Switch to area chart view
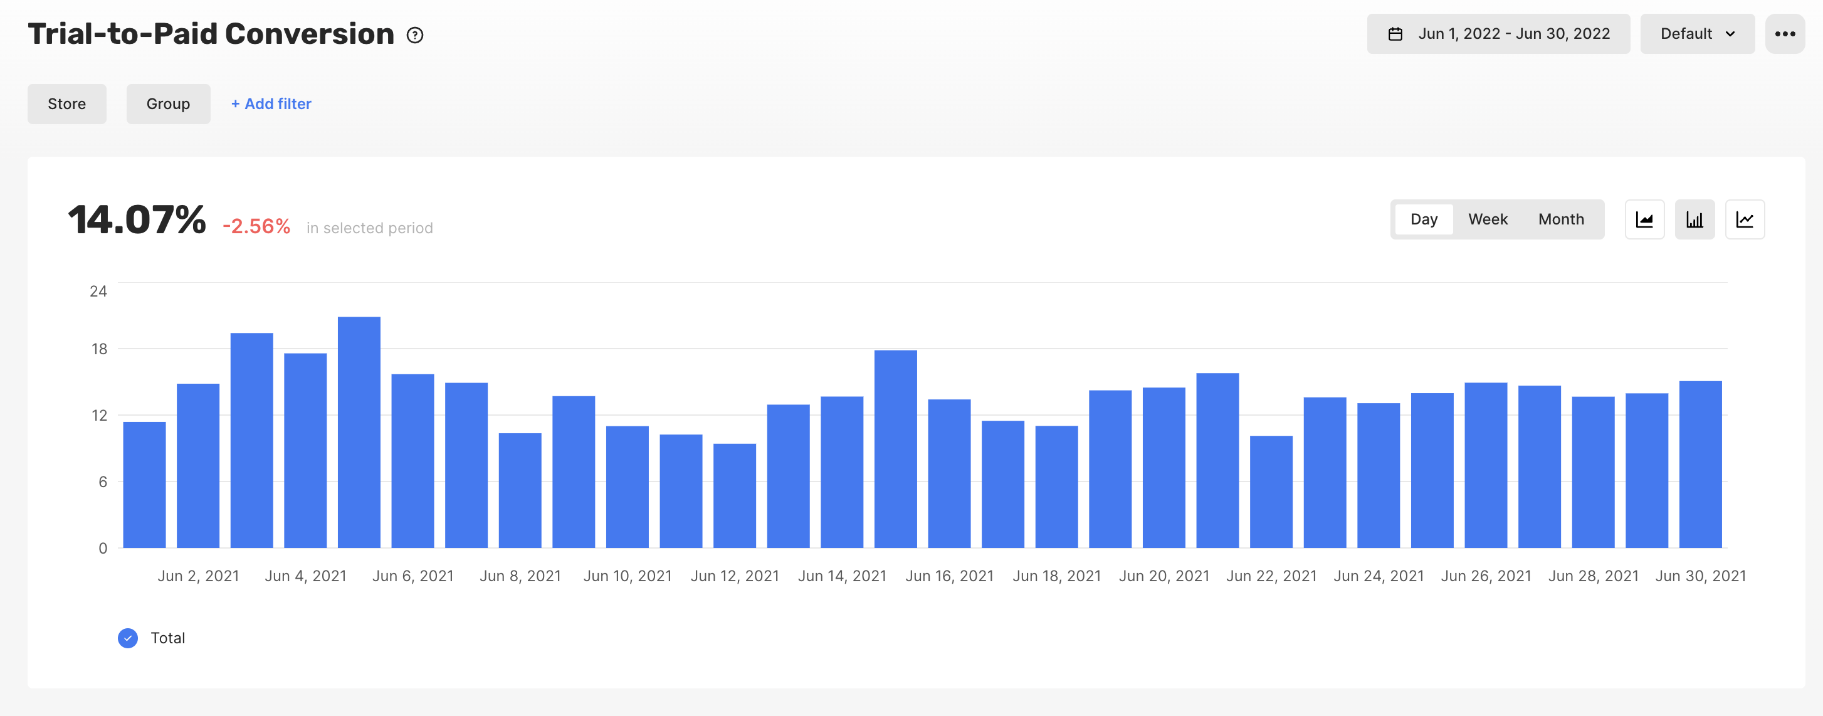This screenshot has width=1823, height=716. point(1644,219)
